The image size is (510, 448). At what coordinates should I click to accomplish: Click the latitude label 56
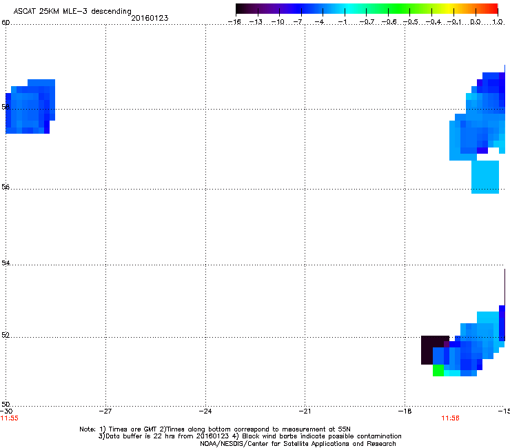tap(6, 187)
